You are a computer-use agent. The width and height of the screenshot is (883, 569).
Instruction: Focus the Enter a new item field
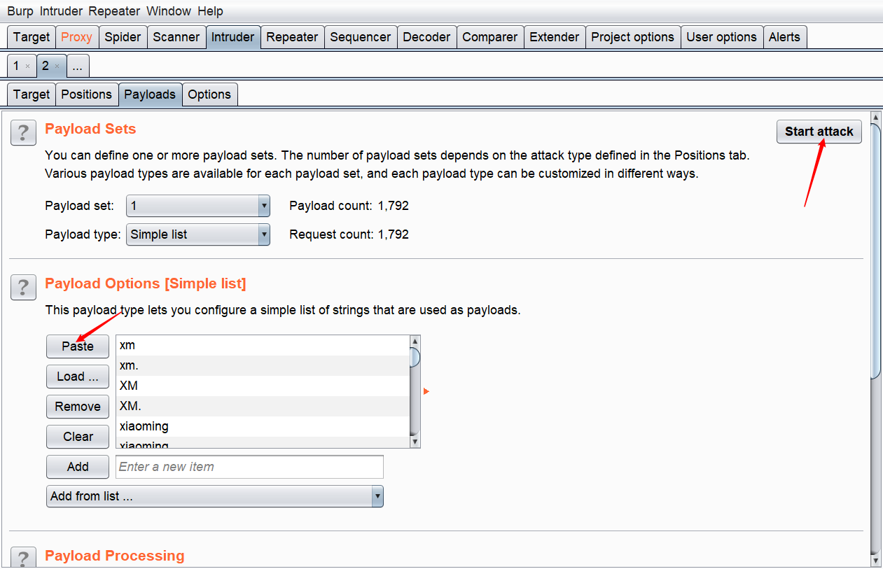click(x=249, y=467)
